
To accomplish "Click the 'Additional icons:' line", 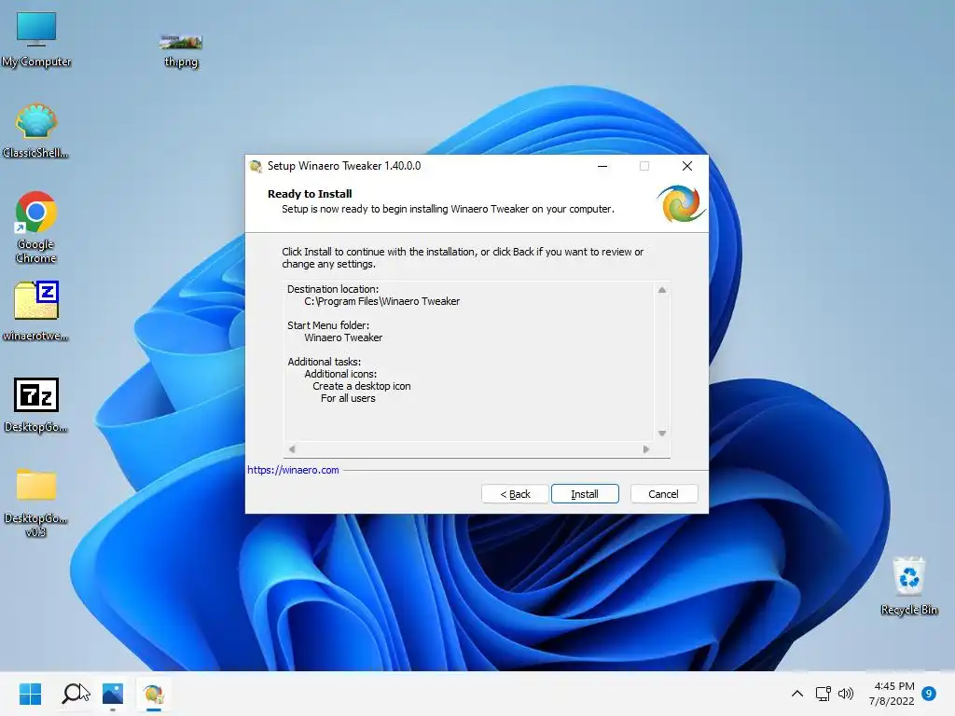I will (340, 374).
